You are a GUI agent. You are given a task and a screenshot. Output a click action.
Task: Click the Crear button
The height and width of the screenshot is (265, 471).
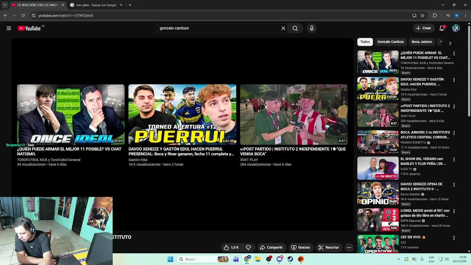423,28
